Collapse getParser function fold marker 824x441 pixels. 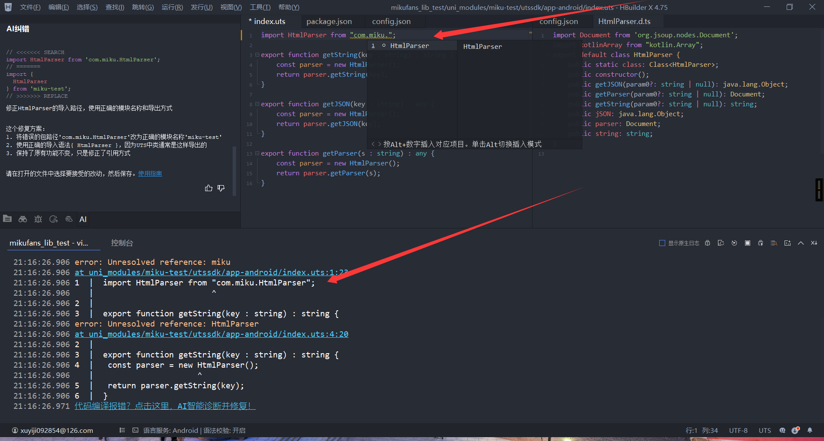257,153
